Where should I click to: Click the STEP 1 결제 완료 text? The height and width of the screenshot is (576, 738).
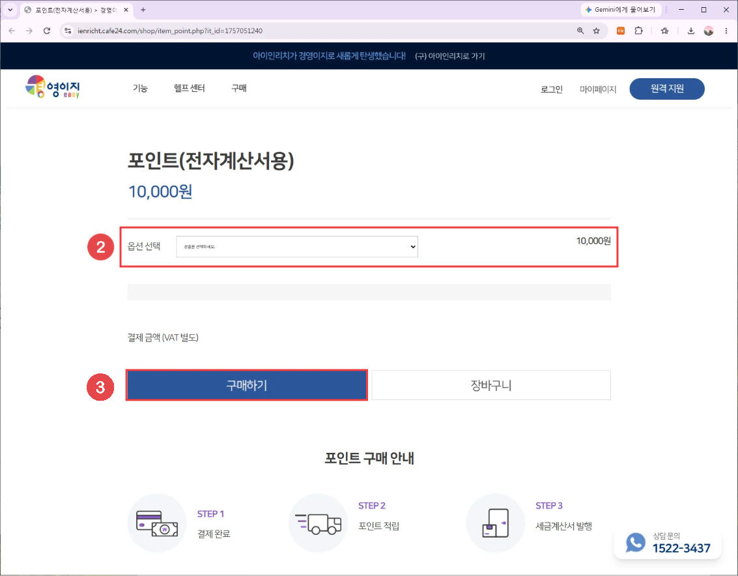[x=214, y=524]
